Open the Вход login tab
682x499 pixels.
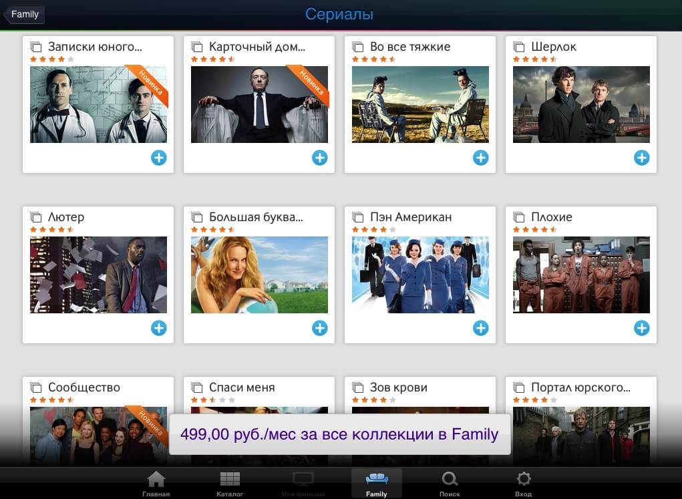tap(523, 484)
